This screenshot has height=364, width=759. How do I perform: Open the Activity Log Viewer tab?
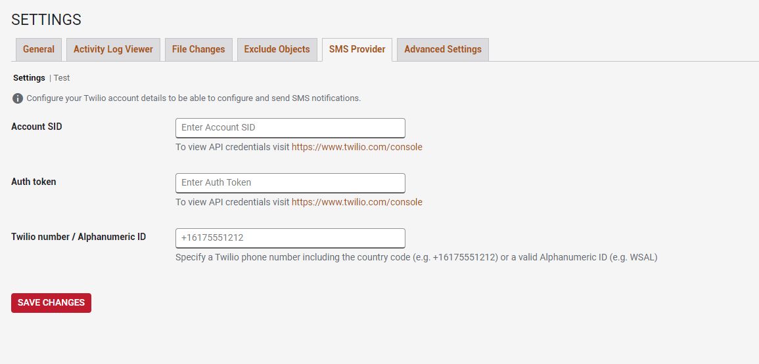coord(113,49)
